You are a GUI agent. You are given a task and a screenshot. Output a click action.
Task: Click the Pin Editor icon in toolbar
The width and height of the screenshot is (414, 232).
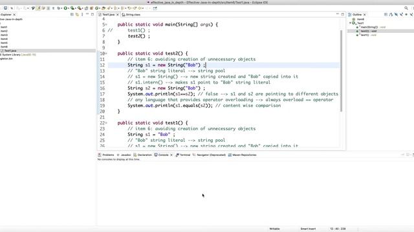tap(155, 8)
